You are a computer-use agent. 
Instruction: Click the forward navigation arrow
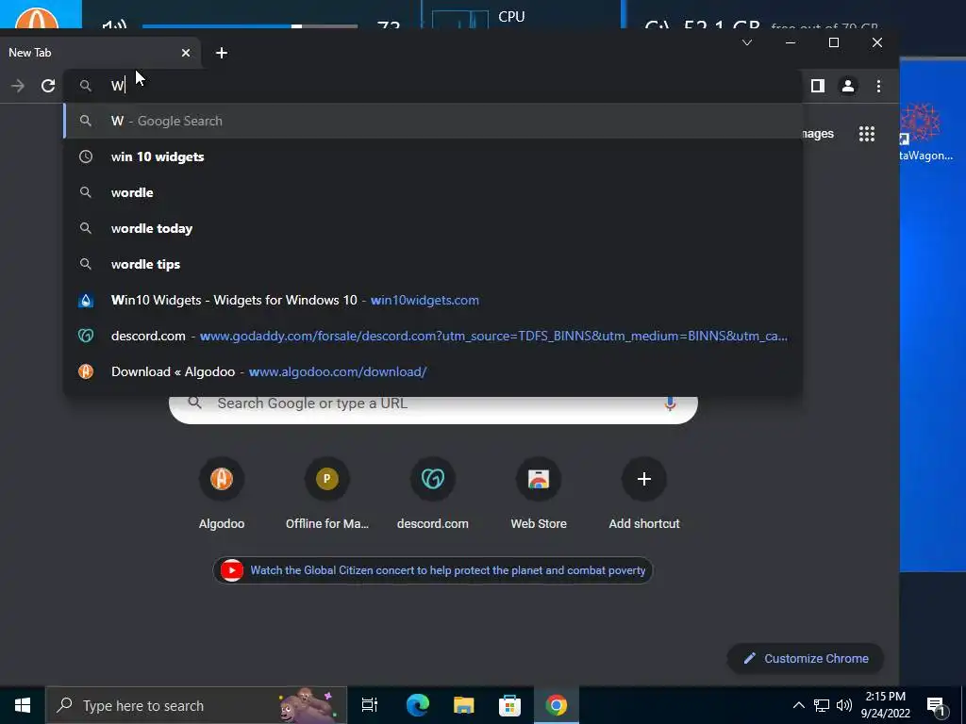pyautogui.click(x=18, y=86)
